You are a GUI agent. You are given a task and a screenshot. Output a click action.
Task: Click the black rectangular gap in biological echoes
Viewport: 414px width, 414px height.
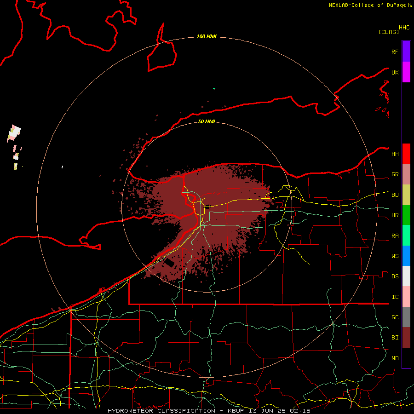[169, 263]
